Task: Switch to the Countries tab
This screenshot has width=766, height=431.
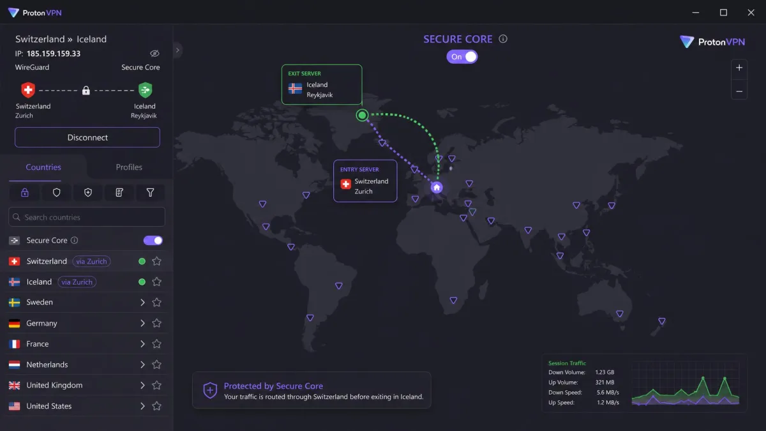Action: click(43, 167)
